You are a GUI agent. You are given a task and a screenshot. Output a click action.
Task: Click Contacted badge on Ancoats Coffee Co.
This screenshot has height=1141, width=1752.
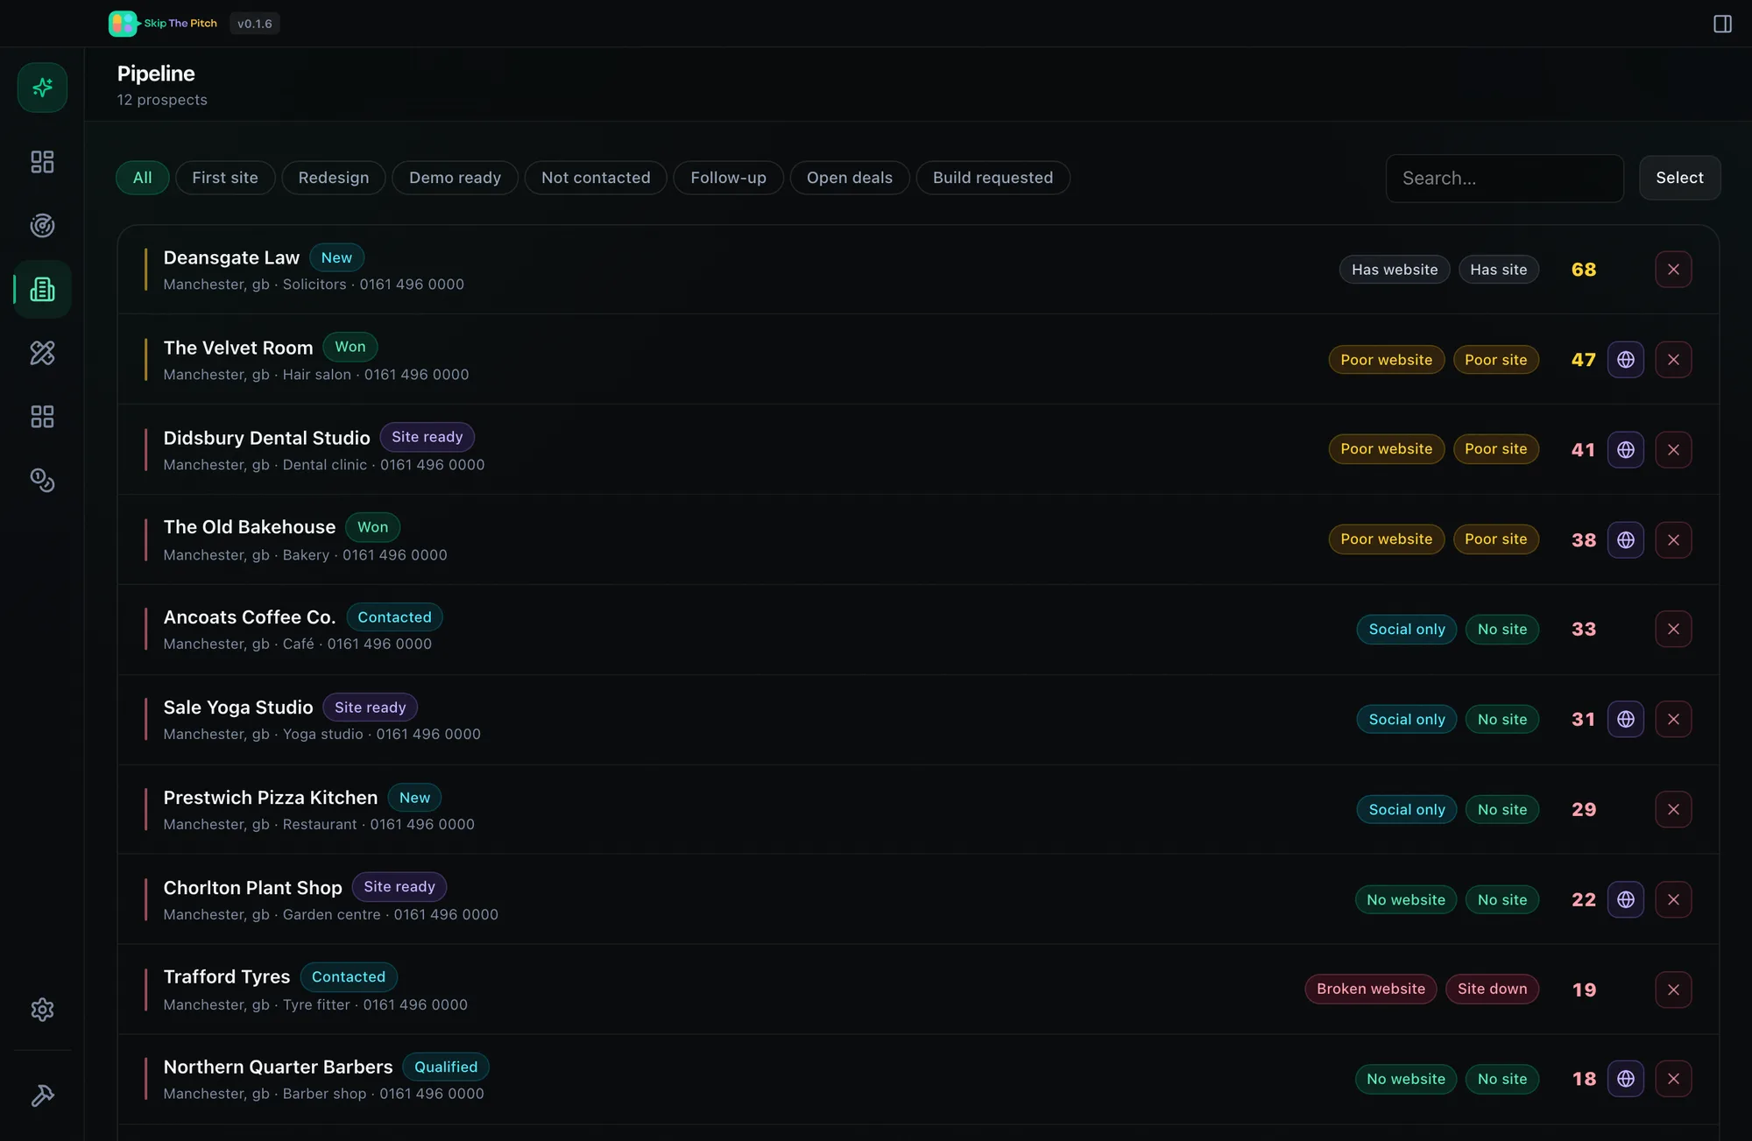pyautogui.click(x=394, y=617)
